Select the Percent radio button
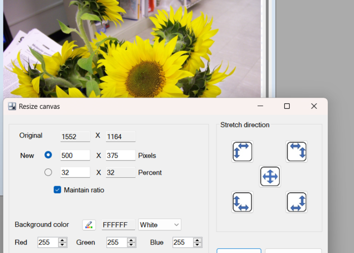This screenshot has width=354, height=253. [48, 173]
